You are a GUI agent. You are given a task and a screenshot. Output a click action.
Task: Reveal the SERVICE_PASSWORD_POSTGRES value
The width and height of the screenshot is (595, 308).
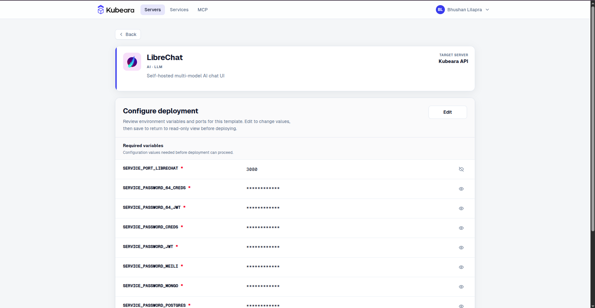click(461, 306)
